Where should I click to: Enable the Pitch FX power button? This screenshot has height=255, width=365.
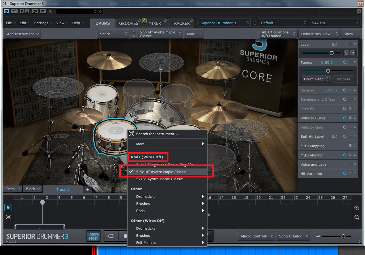(x=345, y=109)
